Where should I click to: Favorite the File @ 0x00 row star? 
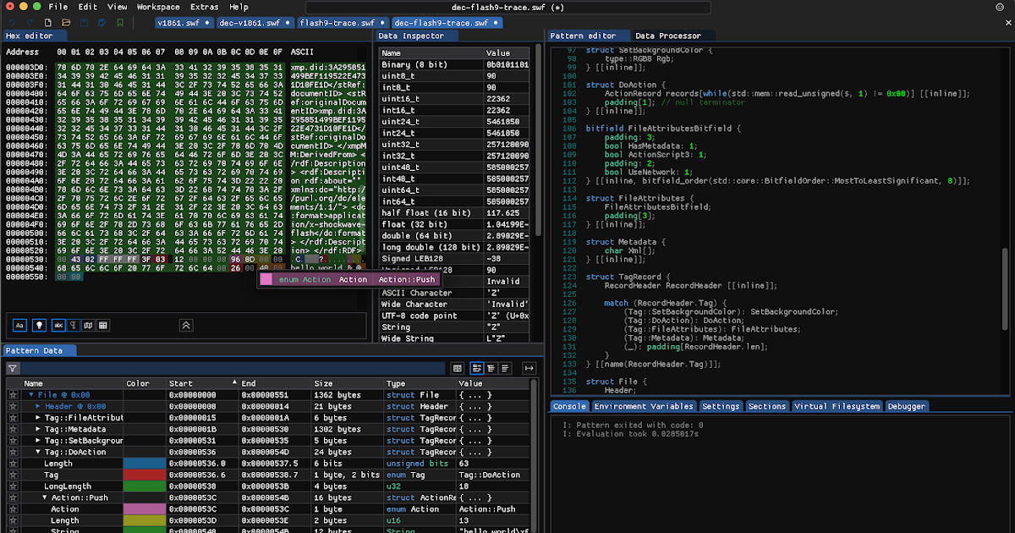(x=13, y=395)
